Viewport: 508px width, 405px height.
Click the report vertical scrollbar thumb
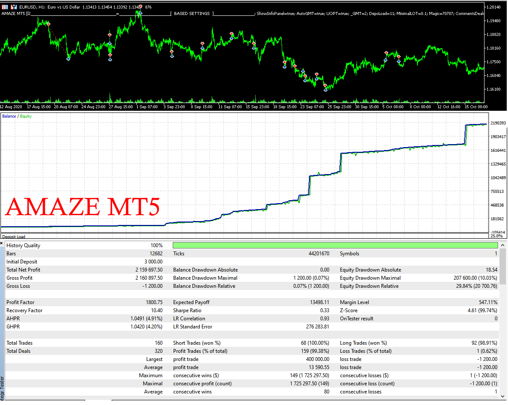pyautogui.click(x=502, y=266)
